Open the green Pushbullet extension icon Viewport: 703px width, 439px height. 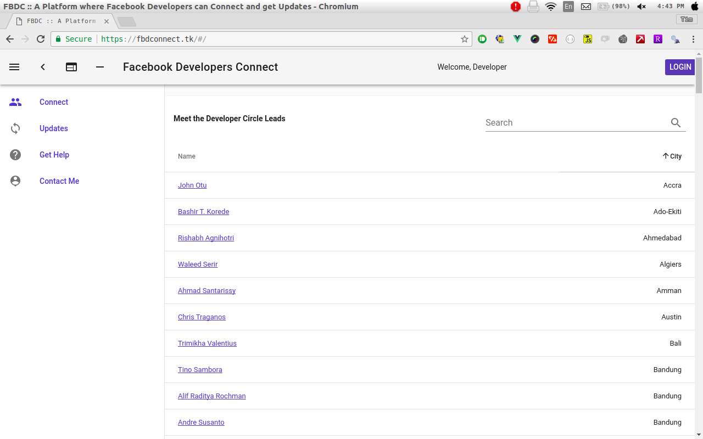(x=482, y=39)
